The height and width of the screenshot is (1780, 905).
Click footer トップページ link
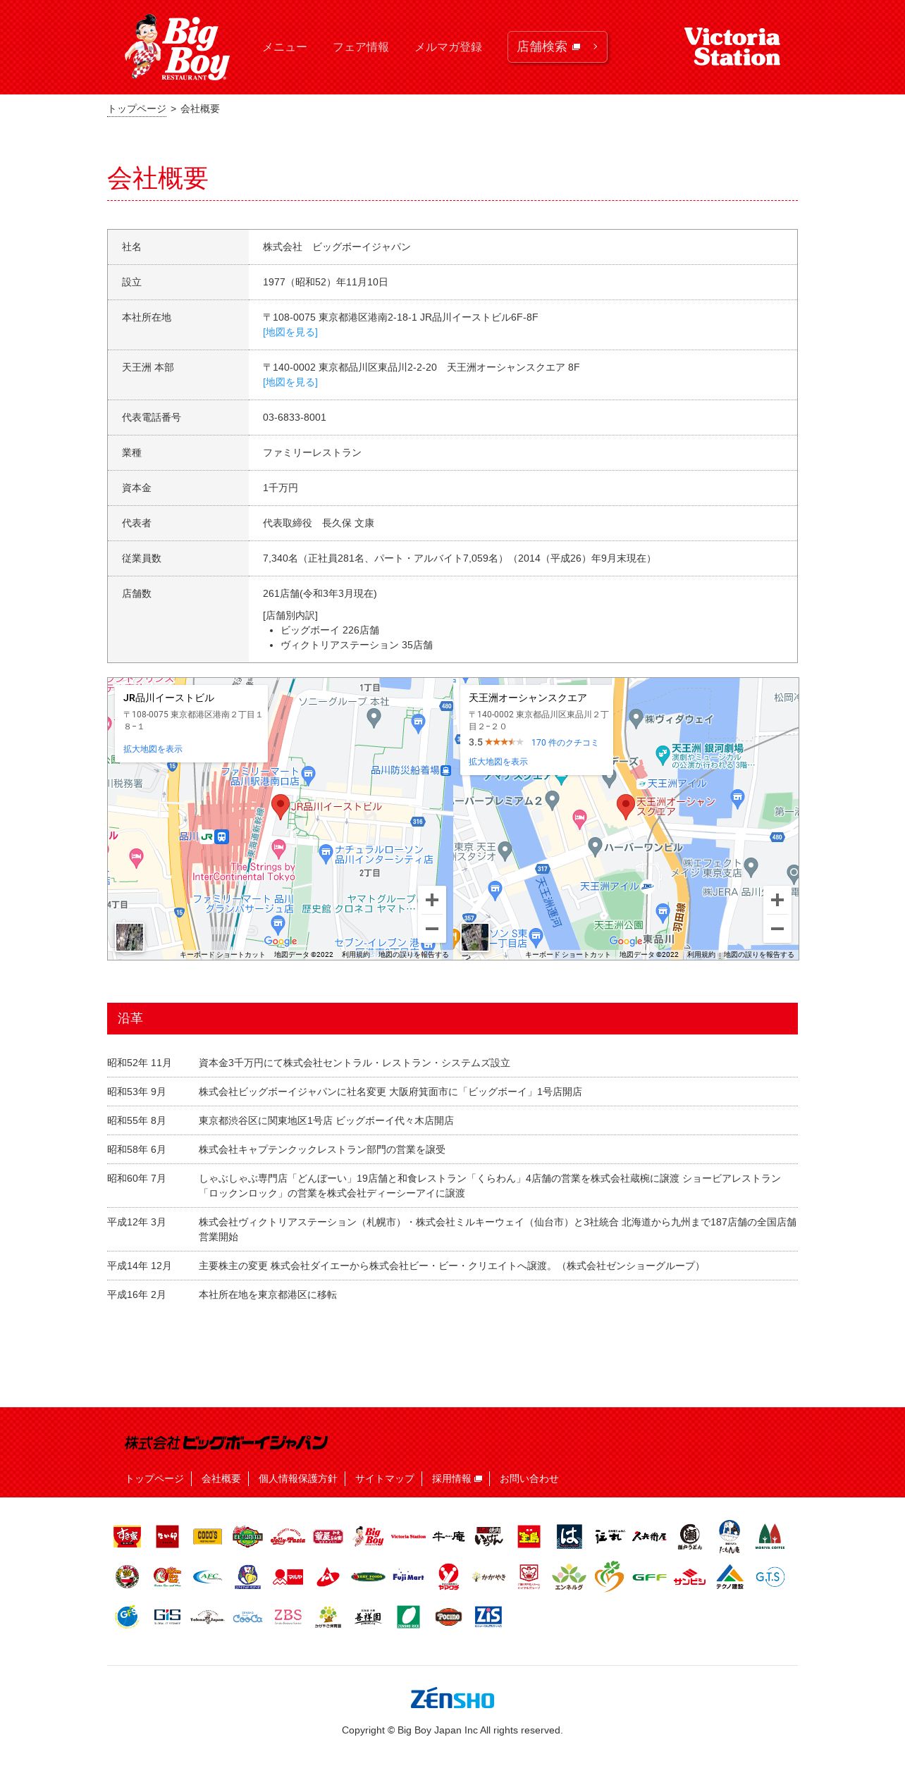pyautogui.click(x=154, y=1478)
